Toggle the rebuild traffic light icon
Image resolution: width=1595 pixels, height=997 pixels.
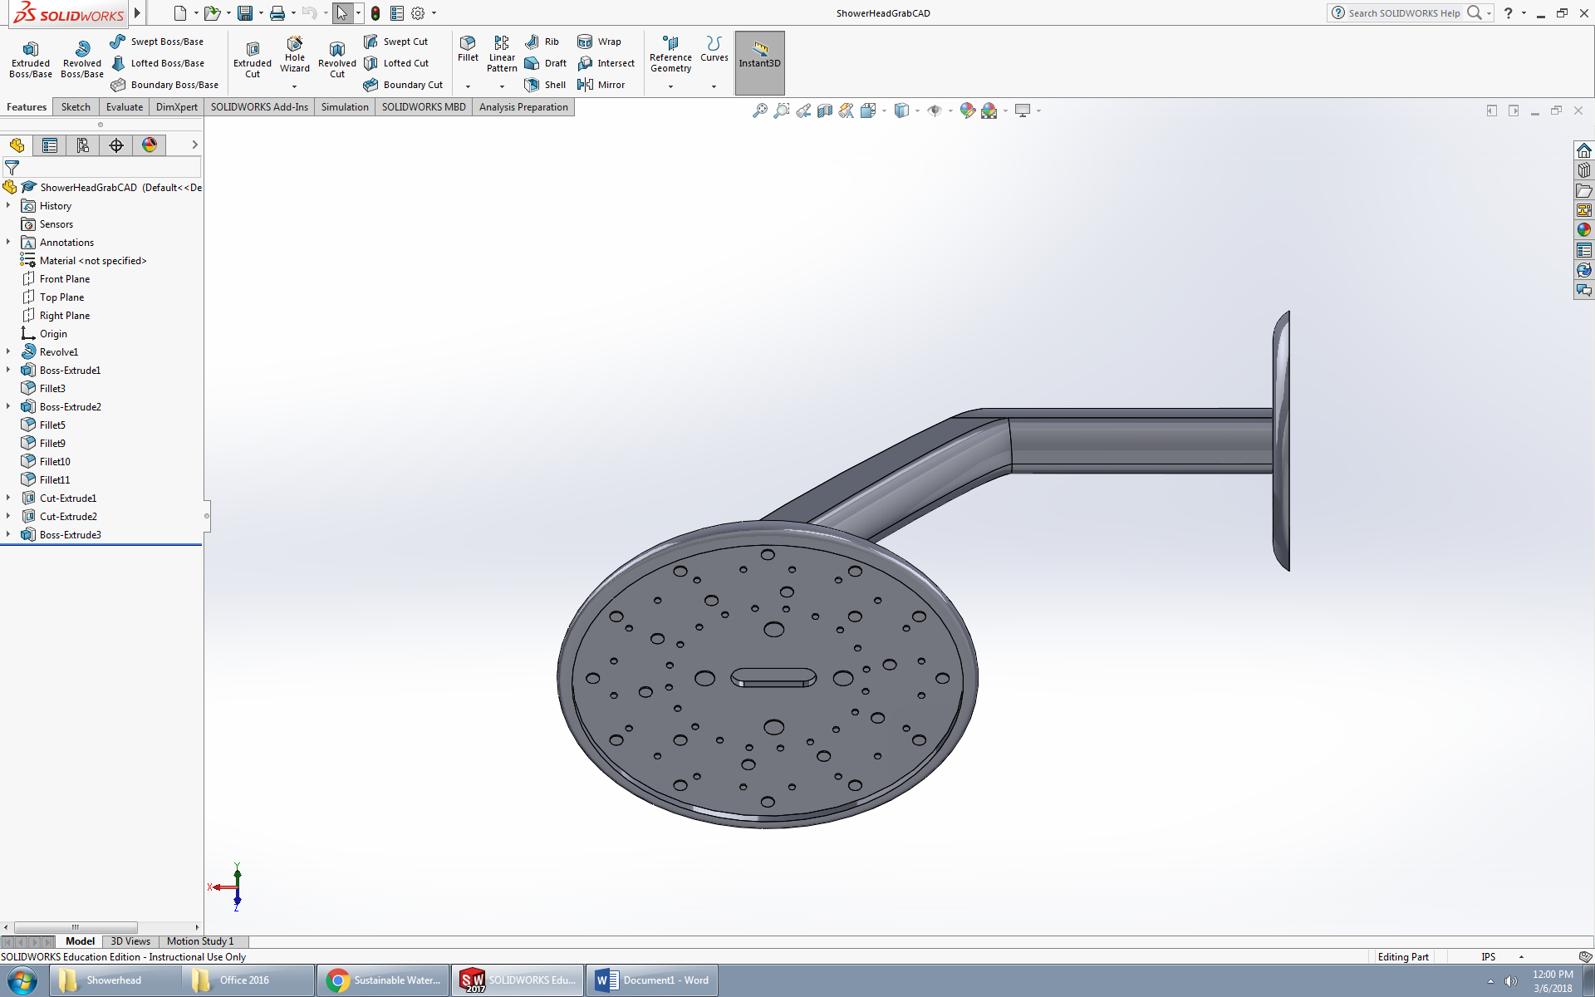(x=375, y=13)
